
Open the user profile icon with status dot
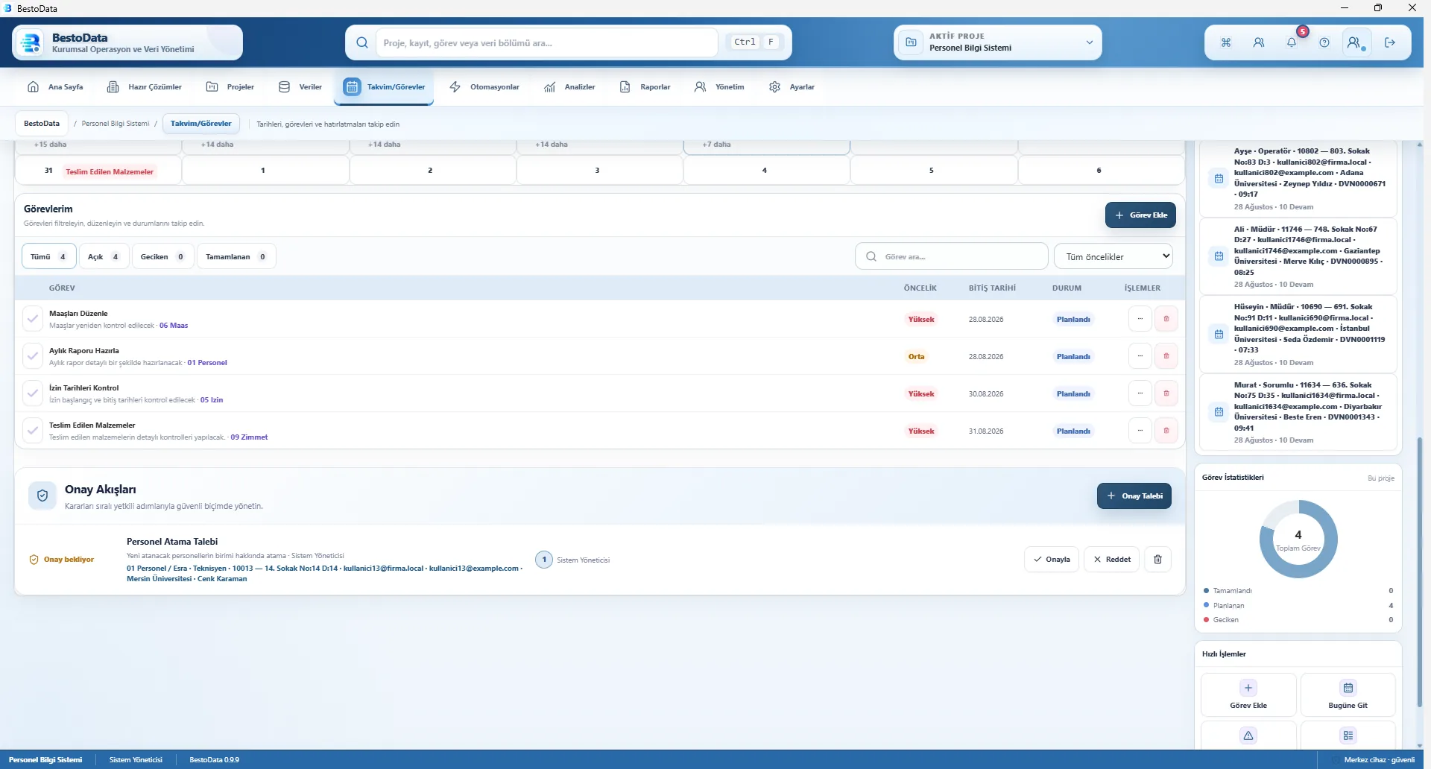[1356, 42]
